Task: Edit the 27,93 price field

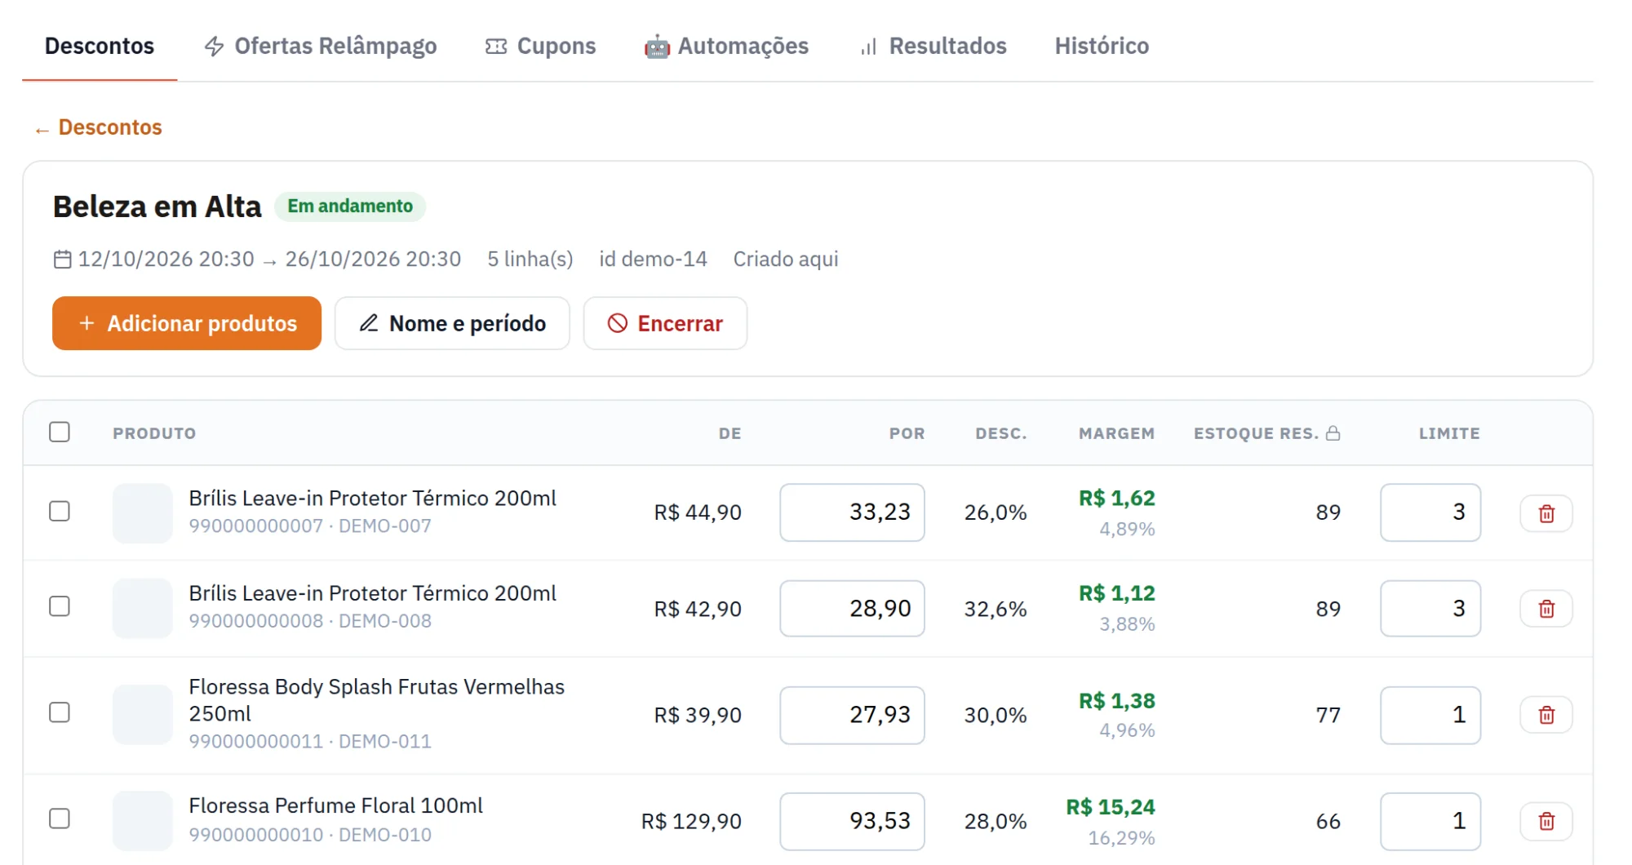Action: pos(852,715)
